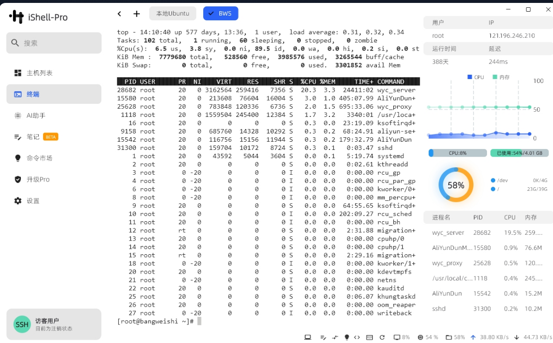This screenshot has width=553, height=343.
Task: Add a new session with plus icon
Action: pos(136,14)
